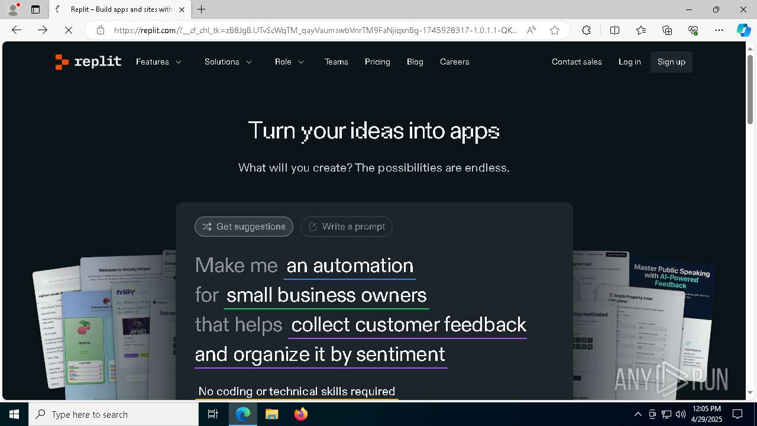
Task: Click the Replit logo
Action: pos(88,62)
